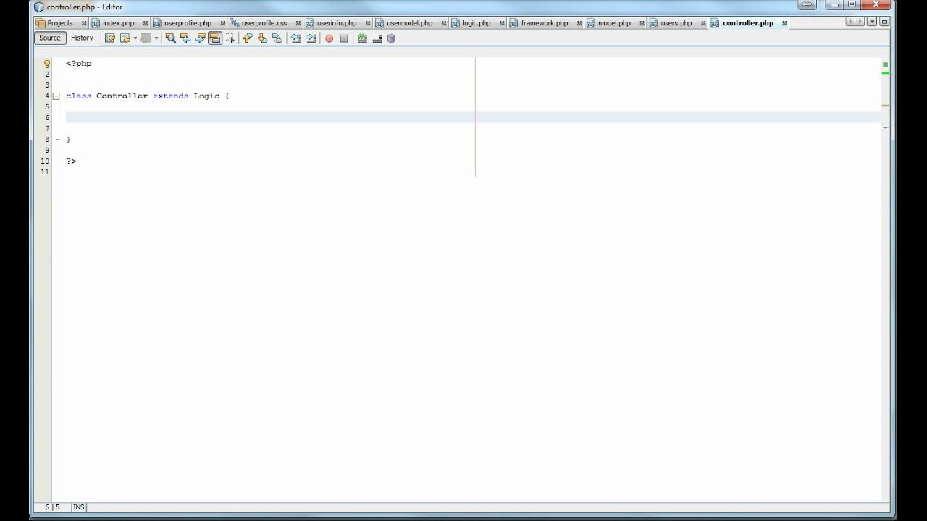Switch to userprofile.php tab

click(x=188, y=22)
